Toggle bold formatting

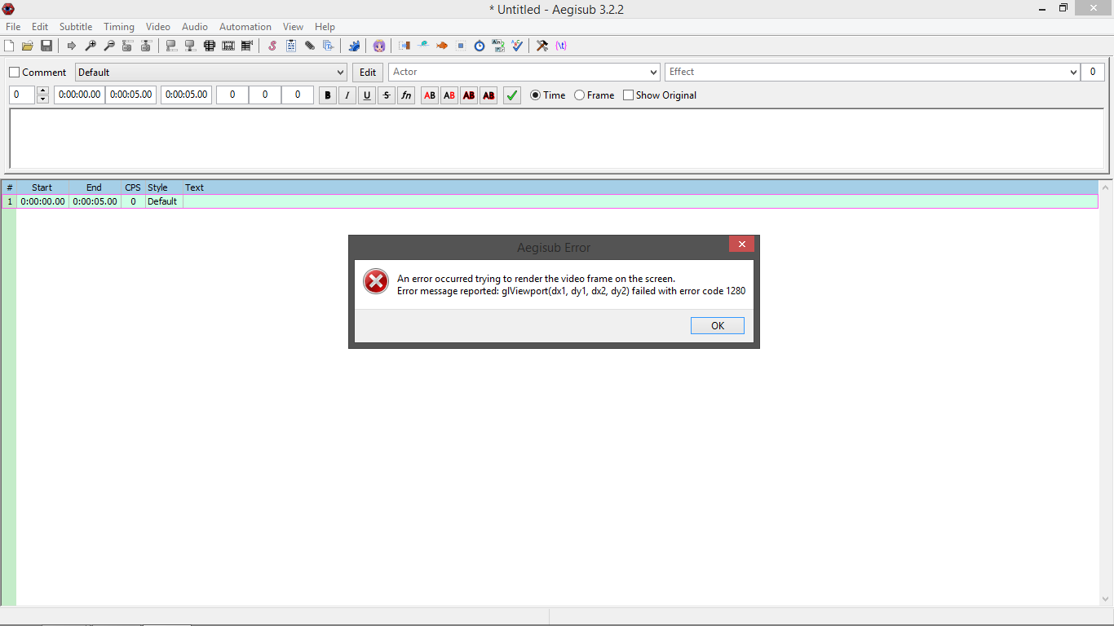[328, 95]
